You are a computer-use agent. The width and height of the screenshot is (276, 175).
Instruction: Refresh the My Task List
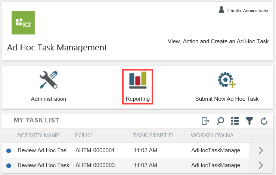264,121
